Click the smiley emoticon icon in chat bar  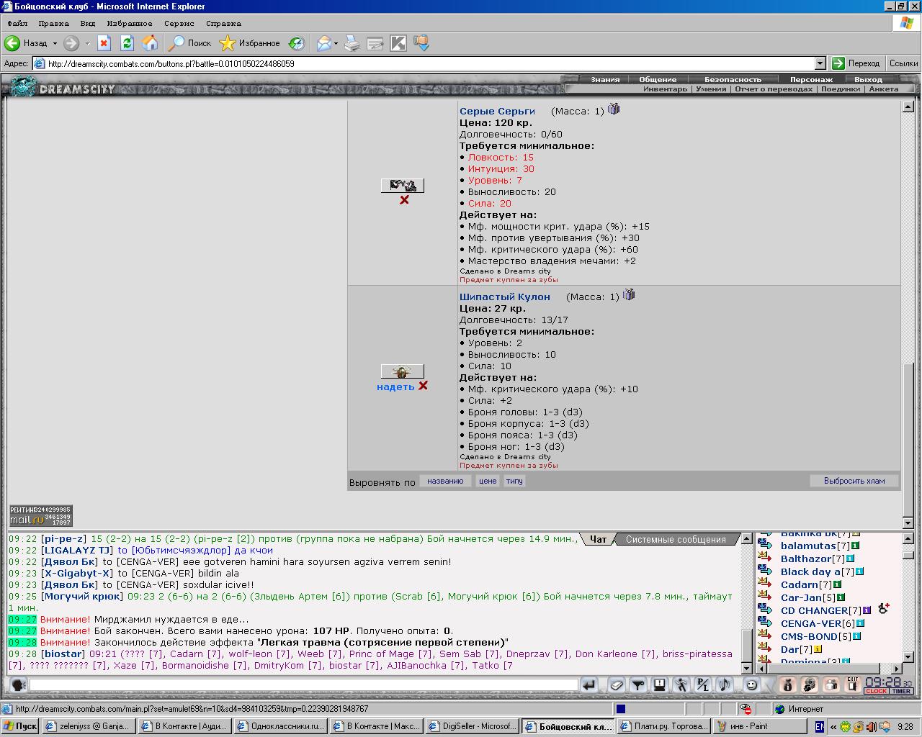point(751,685)
